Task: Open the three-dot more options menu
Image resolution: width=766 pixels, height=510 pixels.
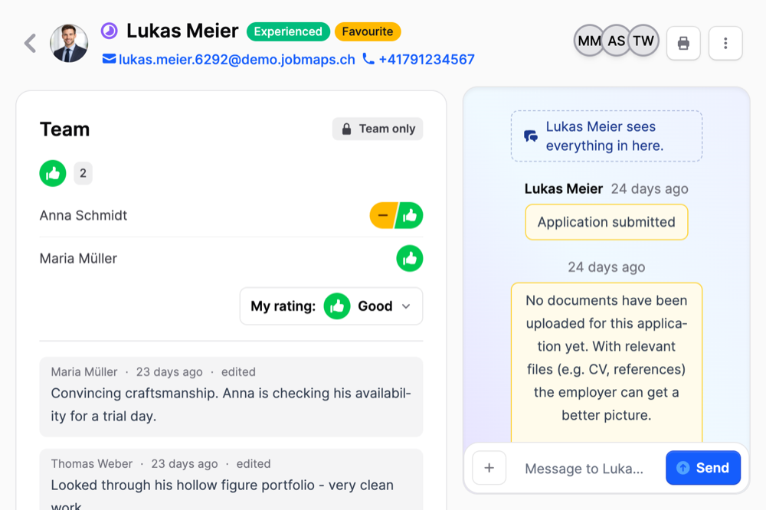Action: pos(725,43)
